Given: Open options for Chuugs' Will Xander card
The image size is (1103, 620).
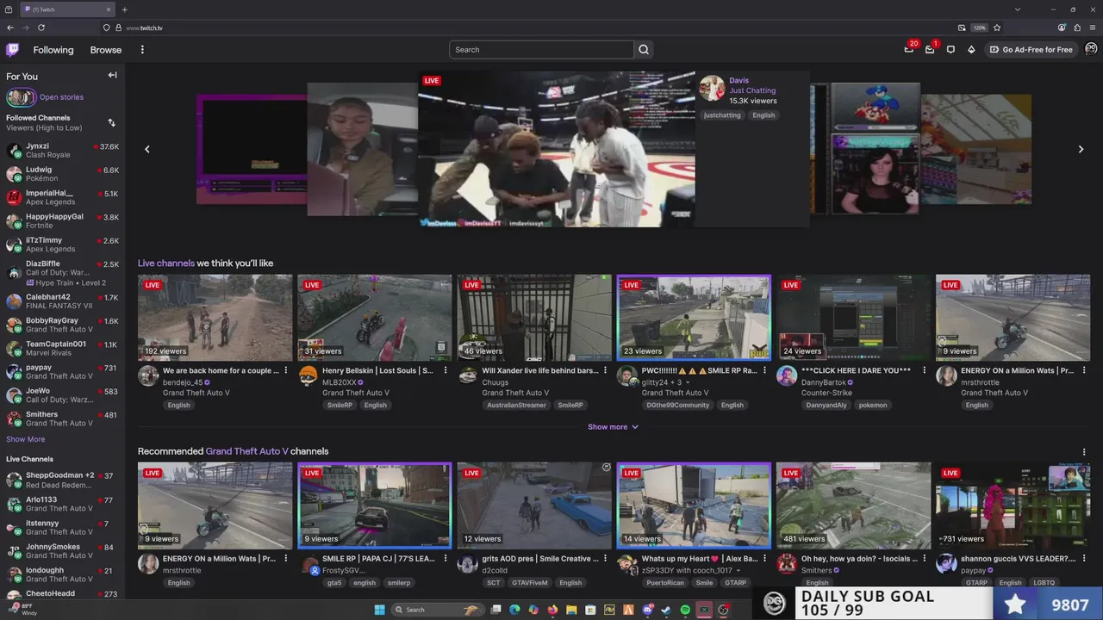Looking at the screenshot, I should click(x=605, y=370).
